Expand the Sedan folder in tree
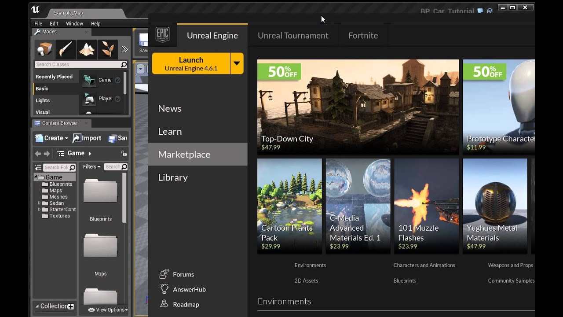This screenshot has width=563, height=317. [39, 203]
